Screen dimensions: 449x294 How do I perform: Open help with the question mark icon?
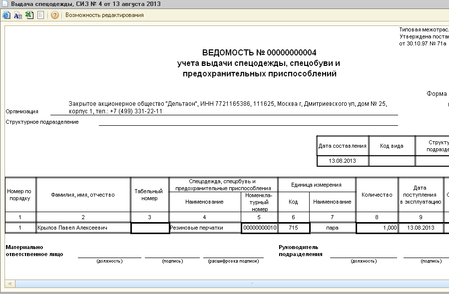coord(55,15)
